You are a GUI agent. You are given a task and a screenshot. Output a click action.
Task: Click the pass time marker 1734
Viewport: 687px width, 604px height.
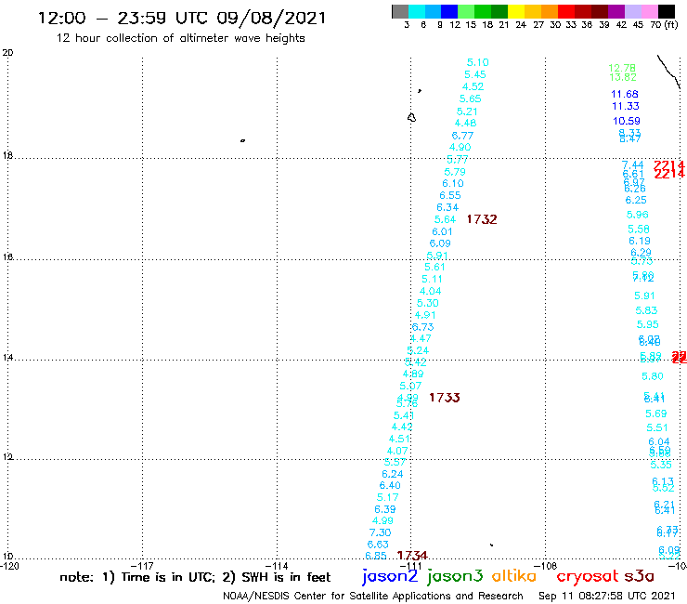412,556
